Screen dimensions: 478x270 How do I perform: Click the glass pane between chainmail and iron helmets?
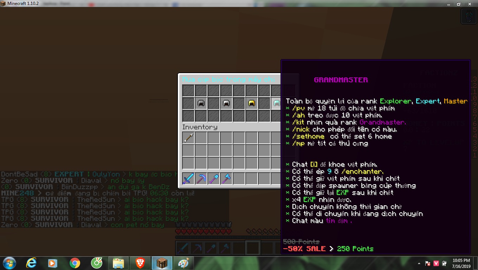click(x=214, y=103)
